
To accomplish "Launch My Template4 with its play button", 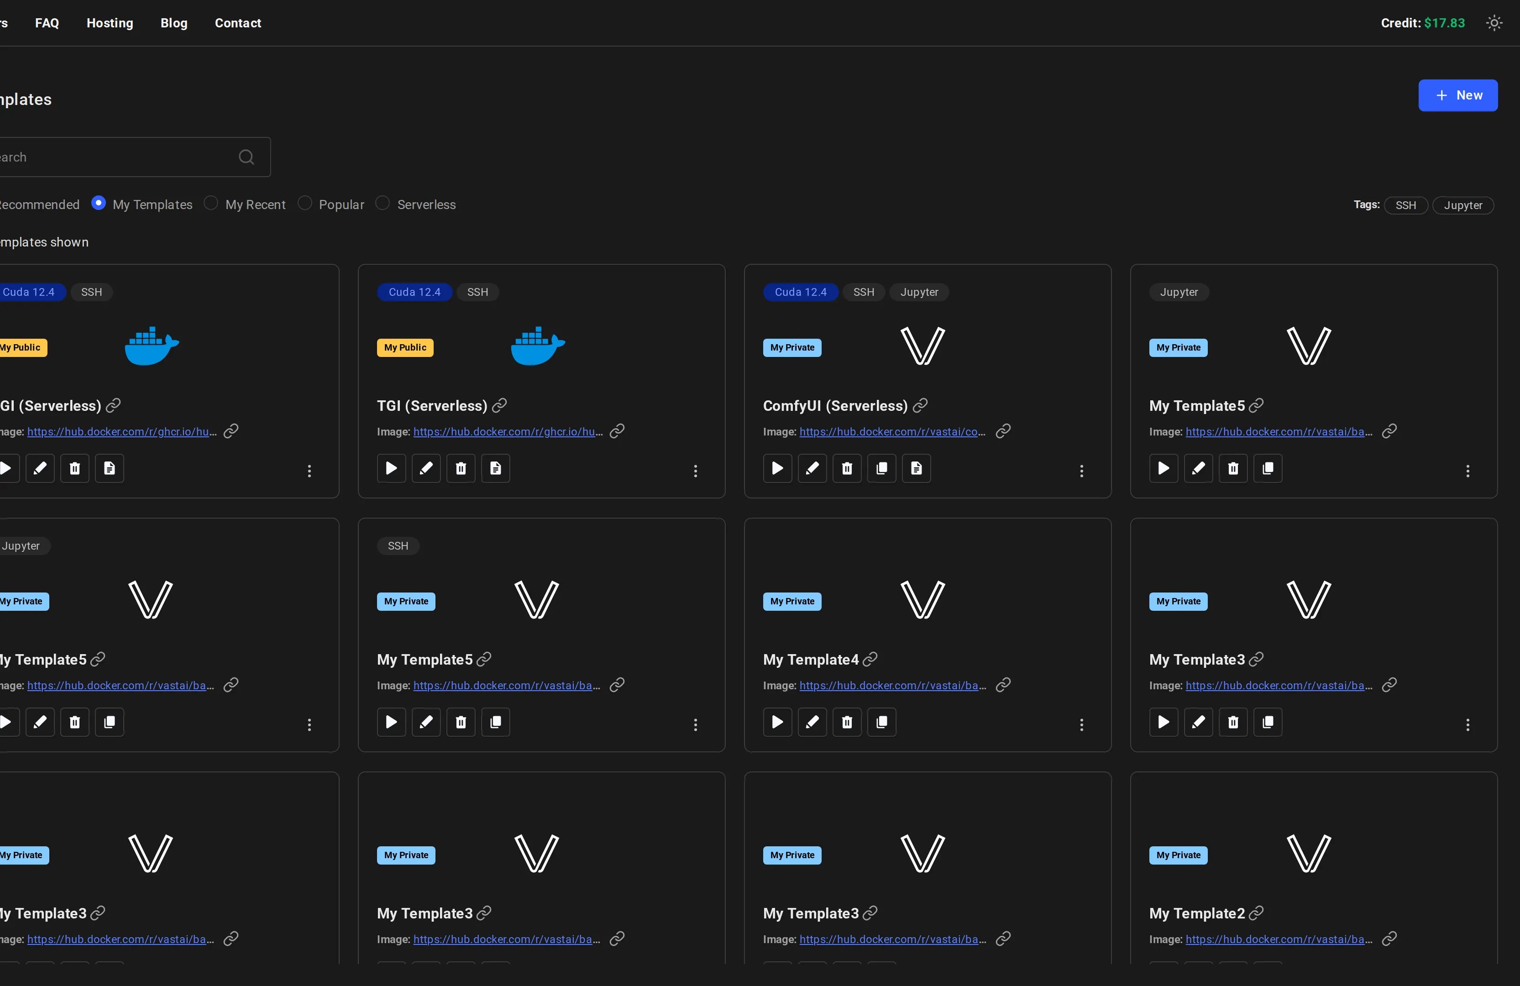I will click(x=777, y=722).
